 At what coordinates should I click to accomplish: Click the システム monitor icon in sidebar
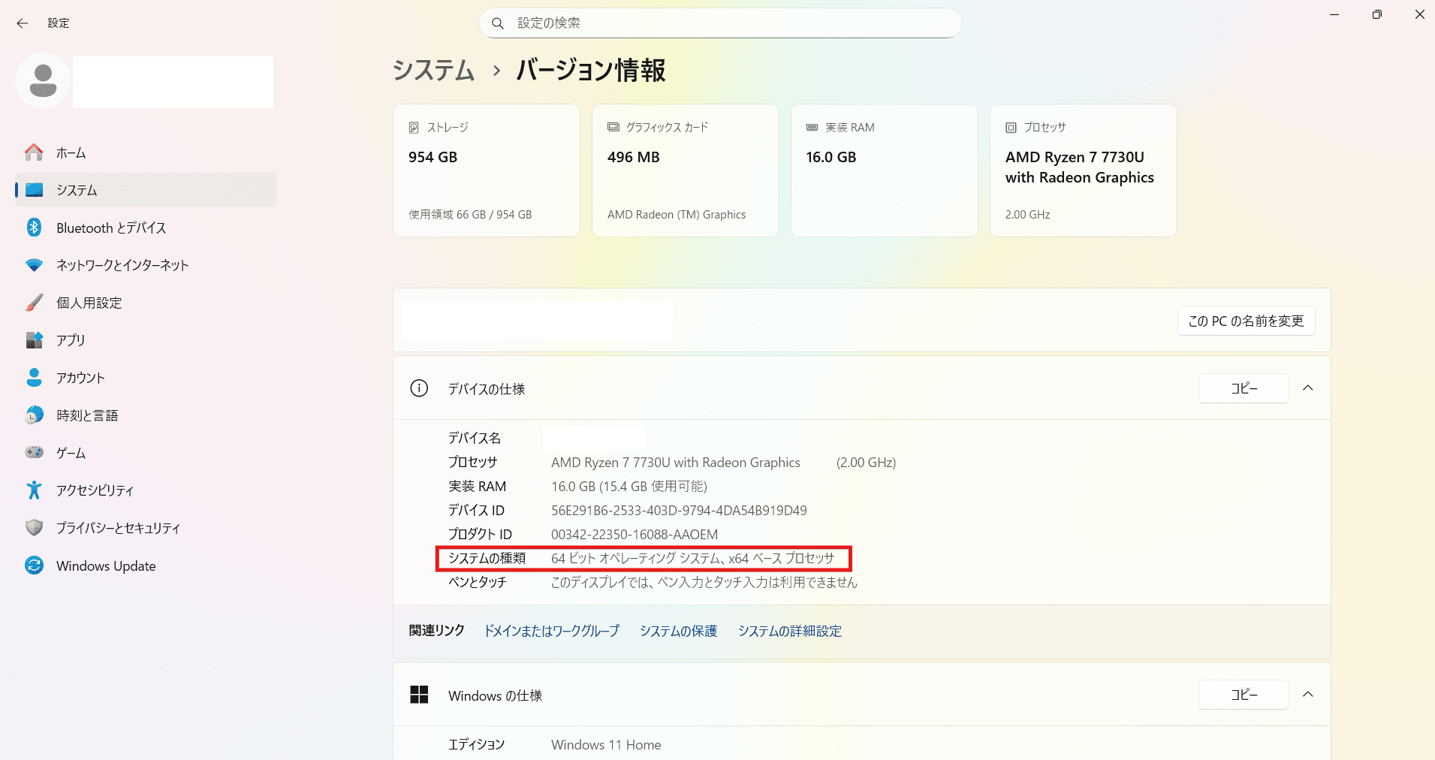pos(34,190)
